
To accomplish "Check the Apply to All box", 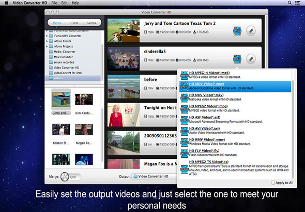I will point(273,183).
